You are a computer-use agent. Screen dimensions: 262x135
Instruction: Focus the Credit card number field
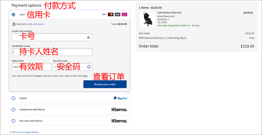pyautogui.click(x=52, y=37)
